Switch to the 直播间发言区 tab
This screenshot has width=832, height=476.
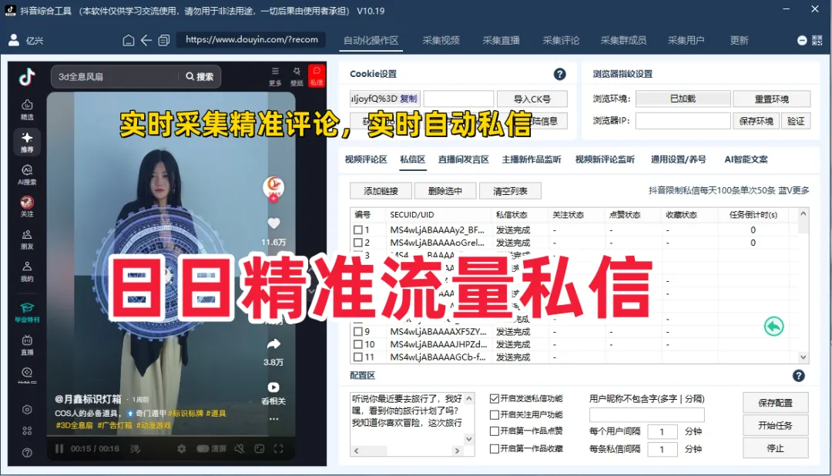pyautogui.click(x=462, y=159)
